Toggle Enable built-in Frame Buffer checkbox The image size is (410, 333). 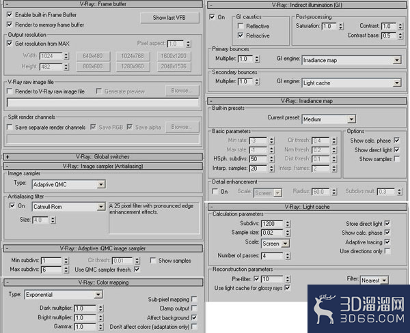pyautogui.click(x=10, y=14)
